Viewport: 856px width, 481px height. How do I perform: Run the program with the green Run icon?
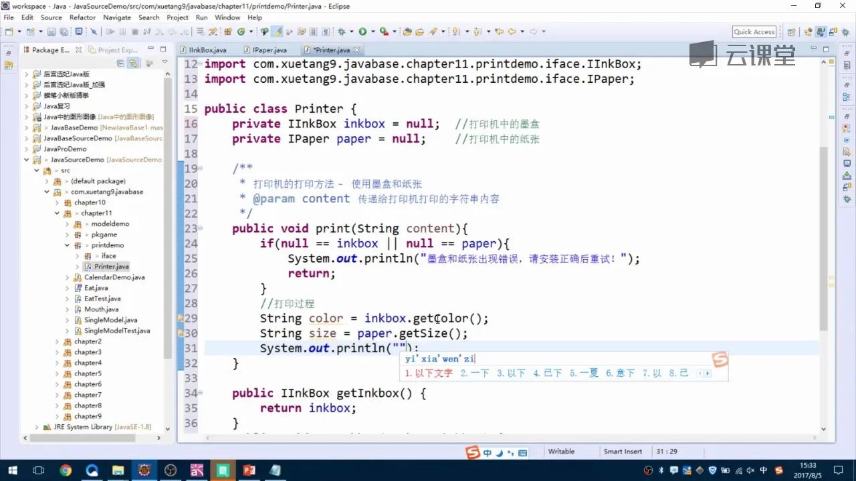pos(362,31)
